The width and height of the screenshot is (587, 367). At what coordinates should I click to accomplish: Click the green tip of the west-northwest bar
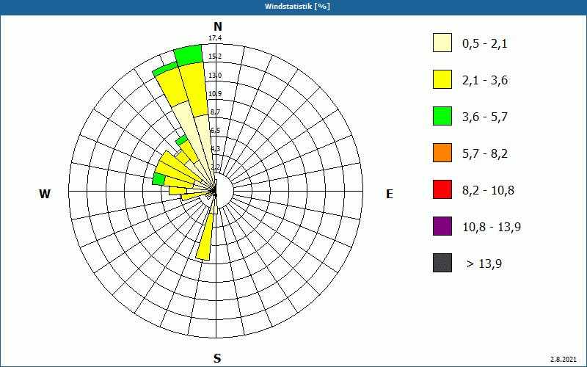[158, 179]
